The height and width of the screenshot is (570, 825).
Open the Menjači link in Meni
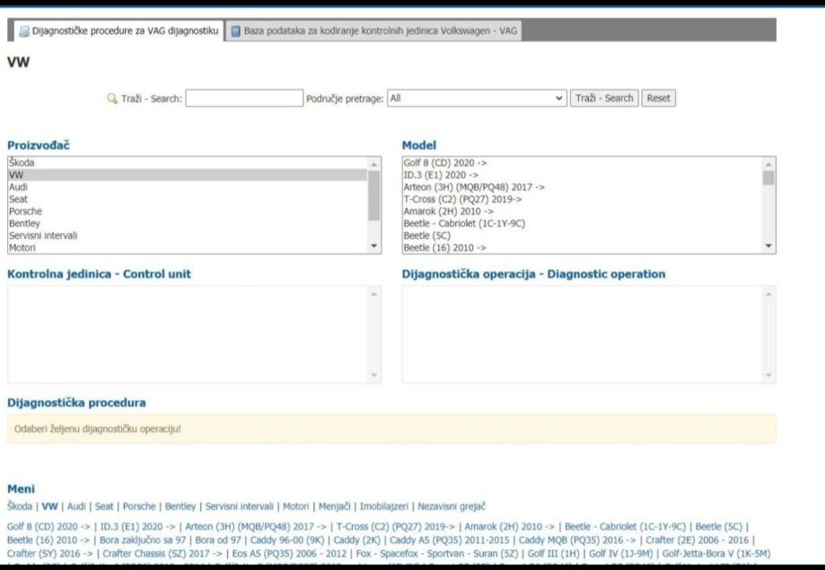tap(334, 506)
